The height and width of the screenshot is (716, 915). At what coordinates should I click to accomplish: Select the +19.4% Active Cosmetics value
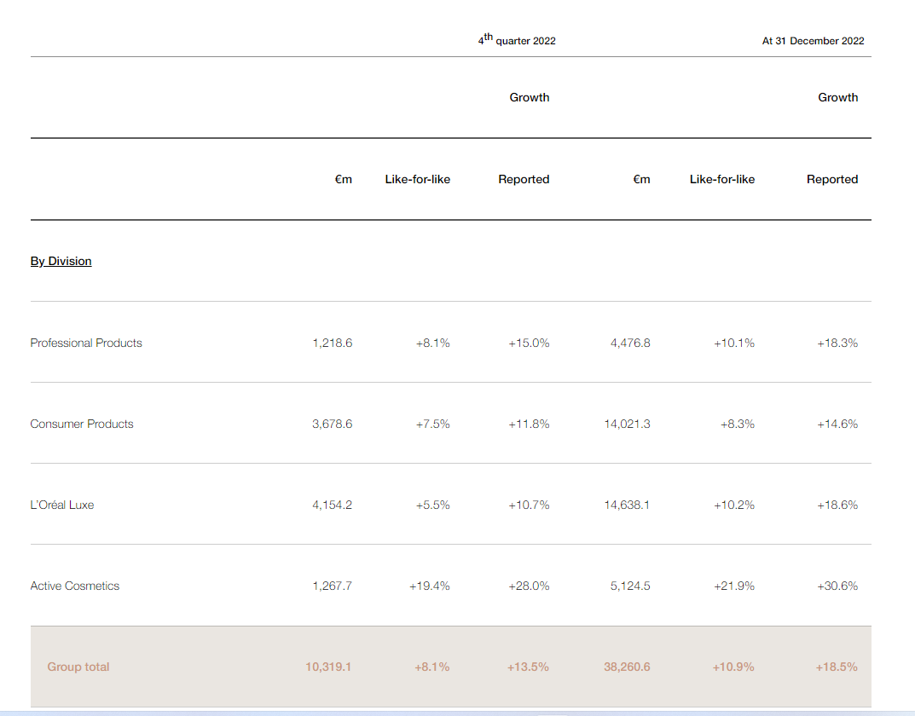[430, 586]
